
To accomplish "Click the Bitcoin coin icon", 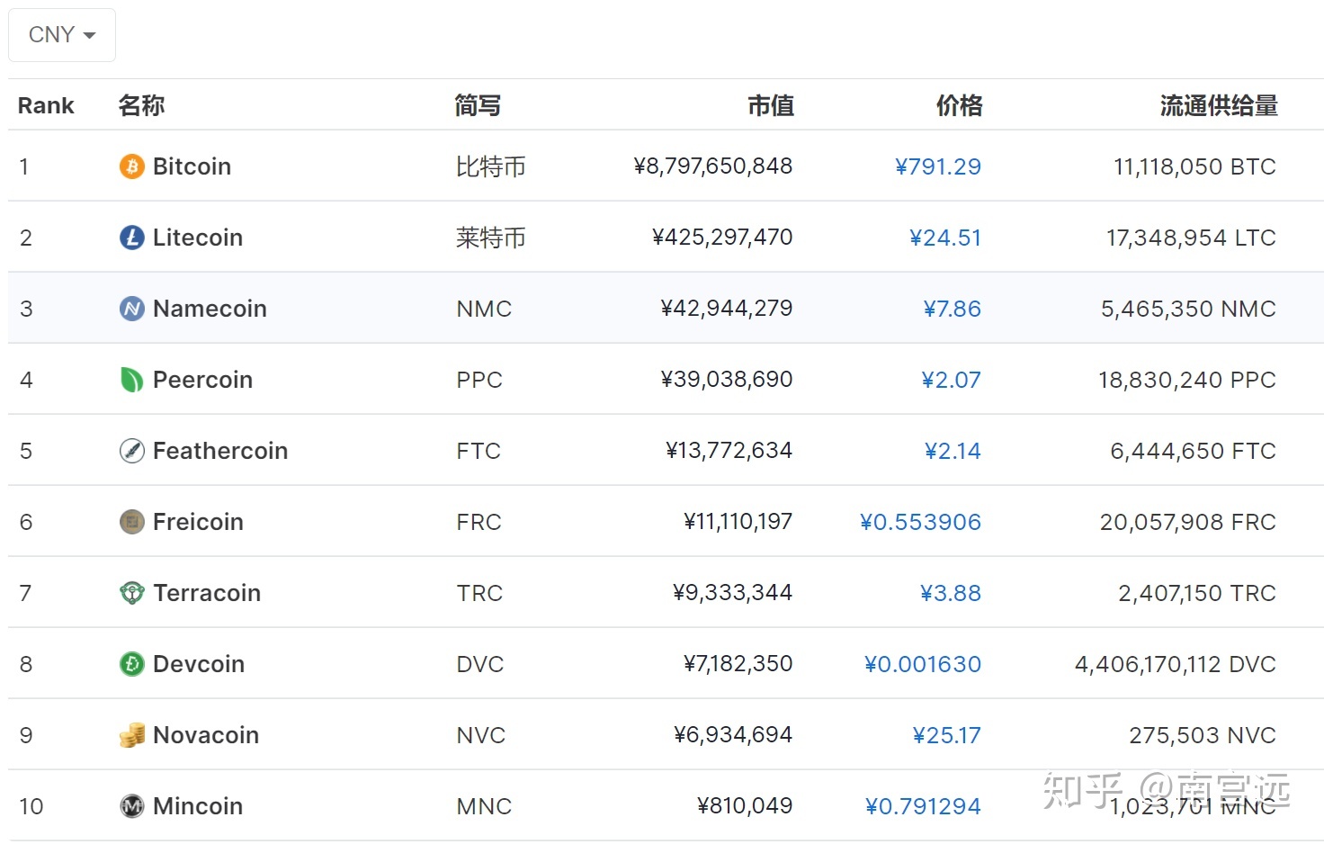I will pyautogui.click(x=132, y=166).
